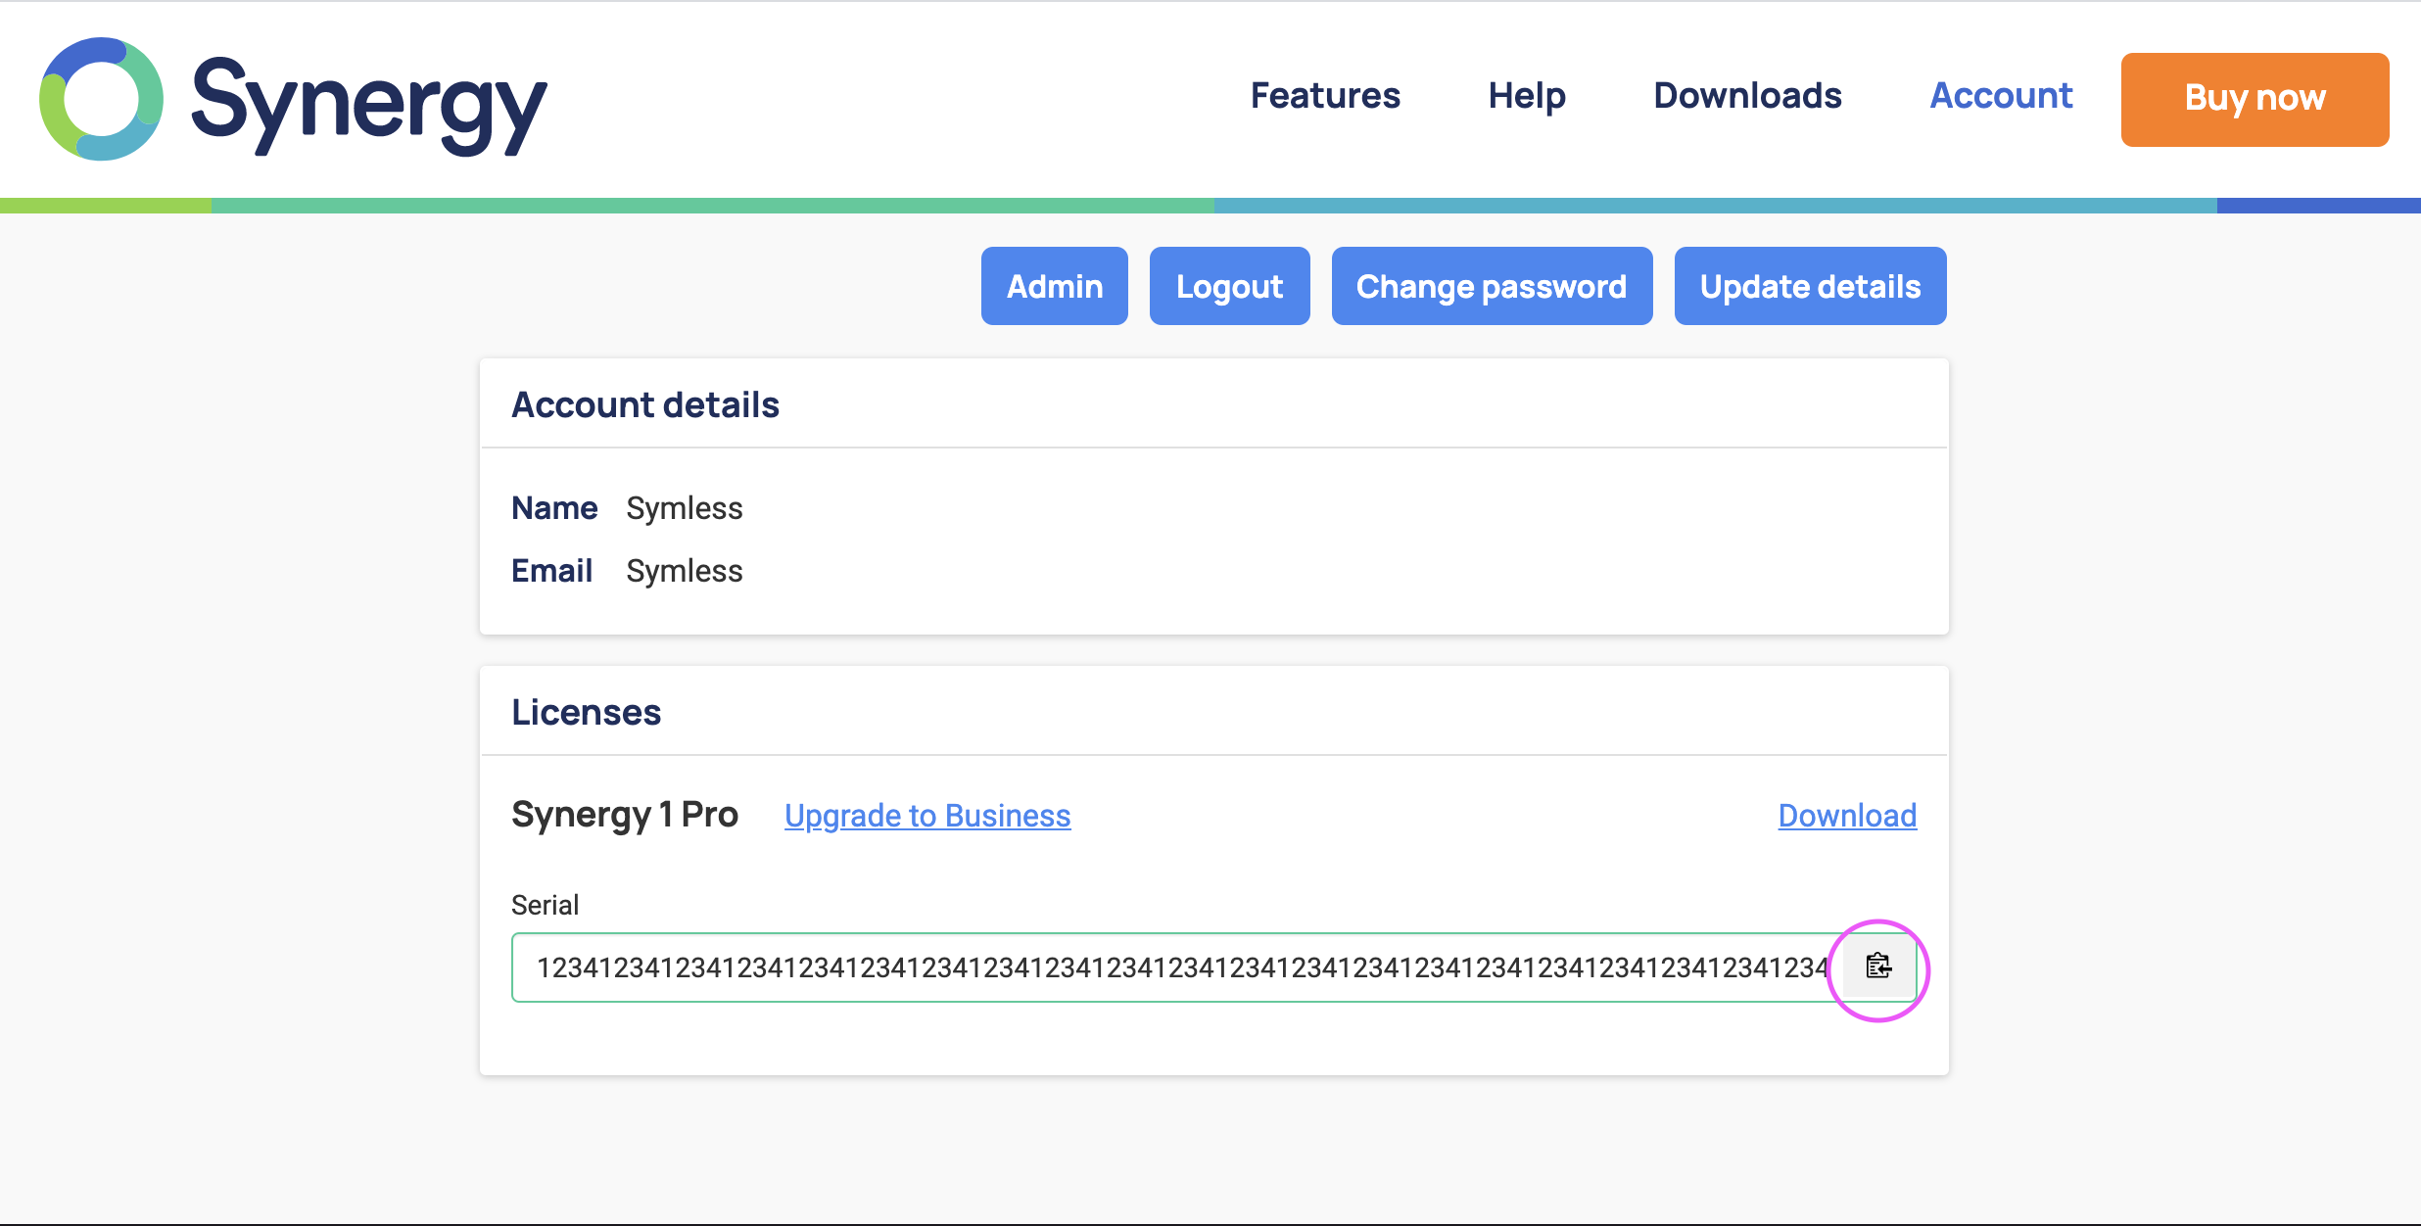The image size is (2421, 1226).
Task: Click the Change password button
Action: pyautogui.click(x=1492, y=286)
